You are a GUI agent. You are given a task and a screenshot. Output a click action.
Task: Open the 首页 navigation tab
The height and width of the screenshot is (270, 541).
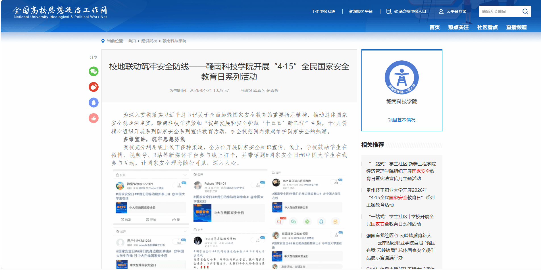pyautogui.click(x=434, y=27)
